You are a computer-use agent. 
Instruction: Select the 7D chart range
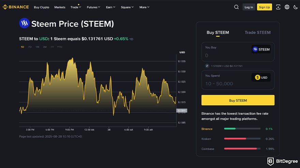coord(30,47)
